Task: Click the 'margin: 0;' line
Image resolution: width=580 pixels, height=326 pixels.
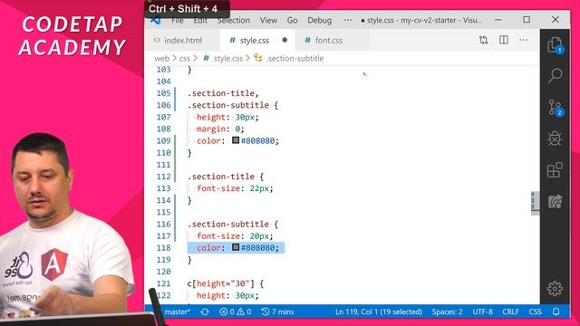Action: 220,129
